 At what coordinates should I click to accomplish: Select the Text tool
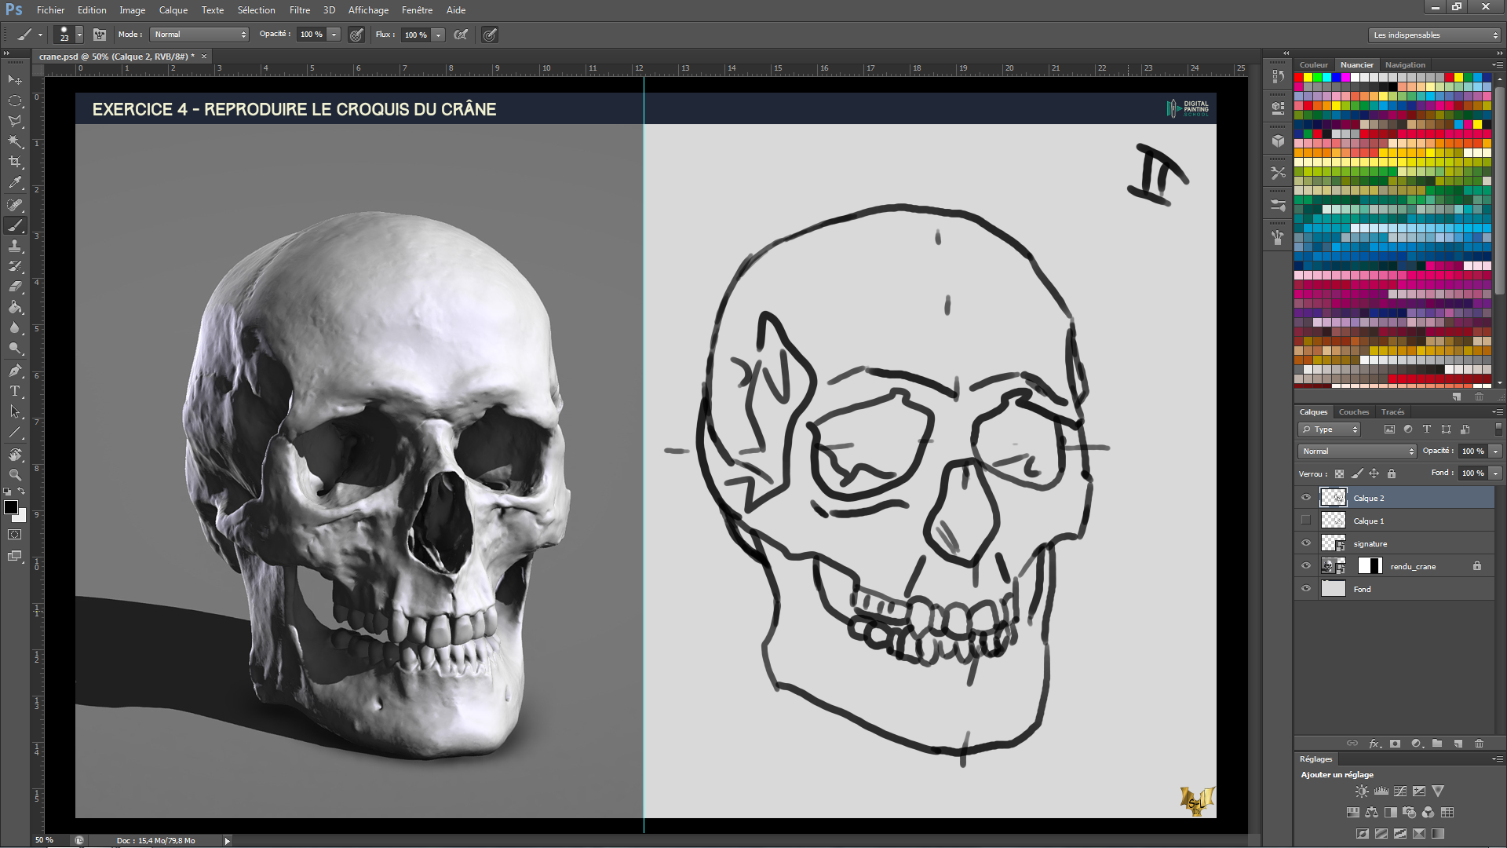tap(15, 391)
